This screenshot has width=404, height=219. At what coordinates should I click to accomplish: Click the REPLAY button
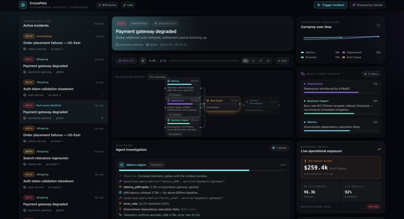pos(126,60)
